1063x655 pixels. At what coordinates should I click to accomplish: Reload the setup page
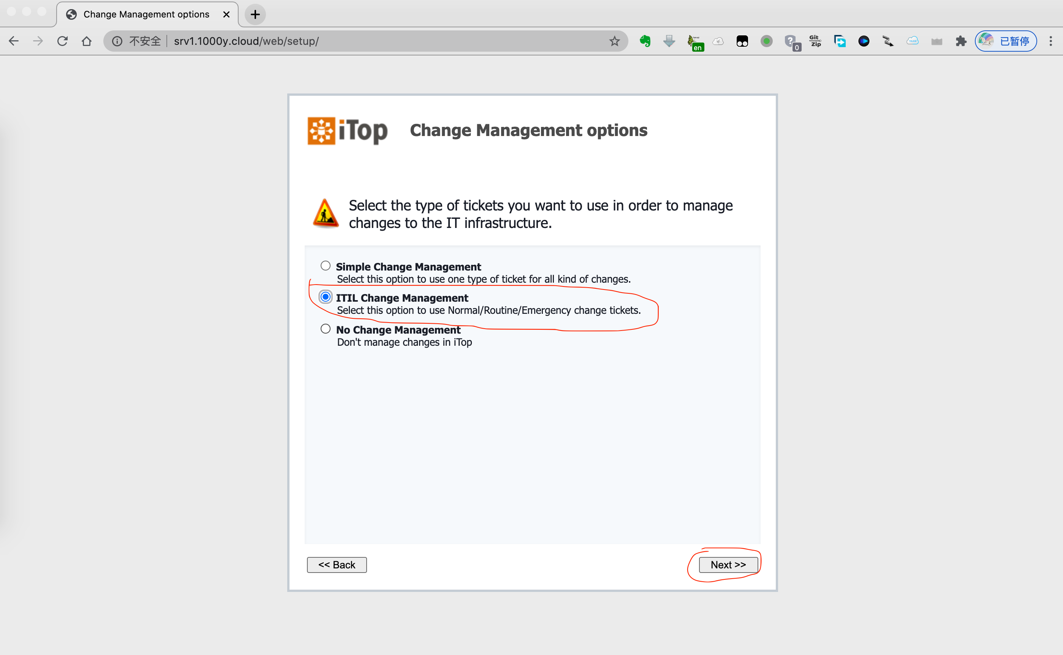tap(62, 41)
